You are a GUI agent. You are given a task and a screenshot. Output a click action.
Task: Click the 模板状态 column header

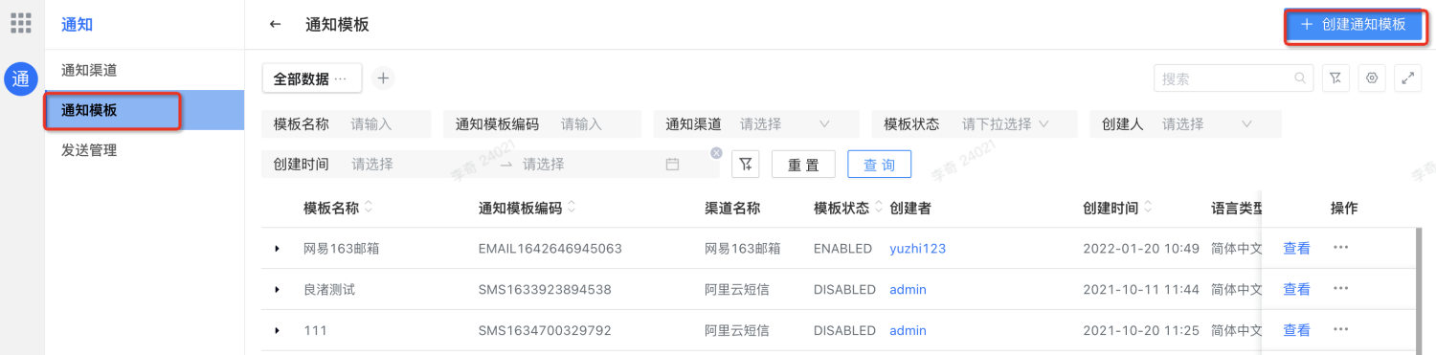841,208
